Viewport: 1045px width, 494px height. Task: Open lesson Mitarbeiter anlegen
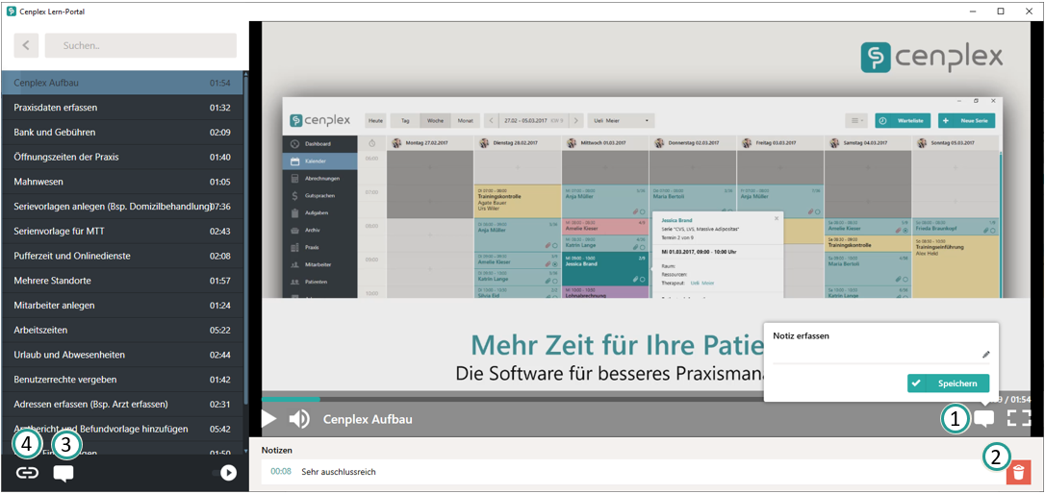pyautogui.click(x=123, y=306)
